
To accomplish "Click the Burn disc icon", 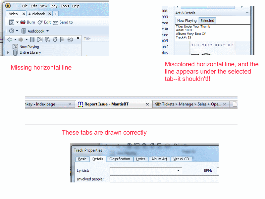I will click(x=23, y=22).
